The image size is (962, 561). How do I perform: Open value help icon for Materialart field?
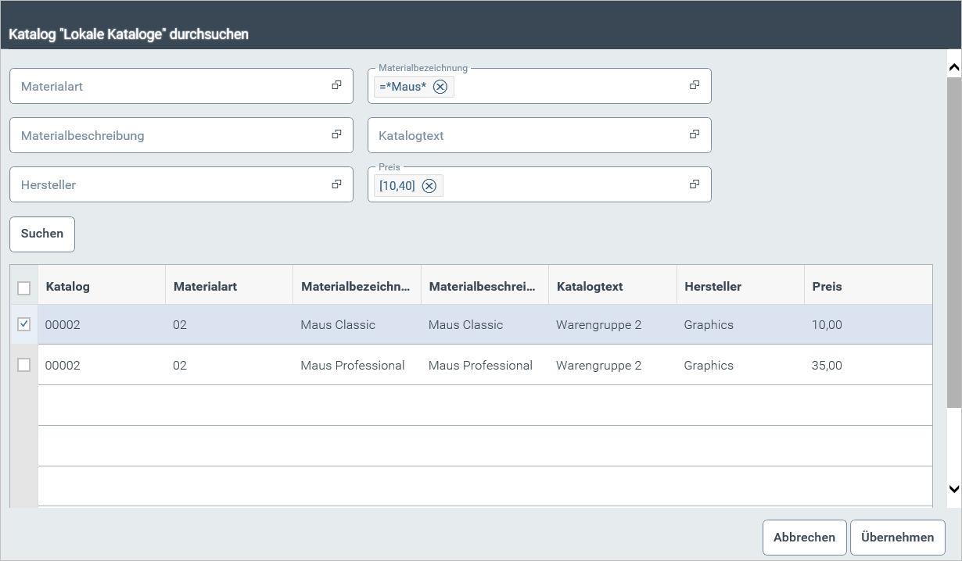(336, 85)
